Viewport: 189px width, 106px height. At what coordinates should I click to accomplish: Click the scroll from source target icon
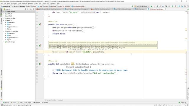[x=25, y=9]
